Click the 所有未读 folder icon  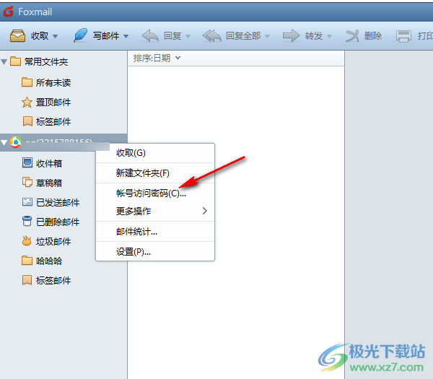tap(27, 82)
